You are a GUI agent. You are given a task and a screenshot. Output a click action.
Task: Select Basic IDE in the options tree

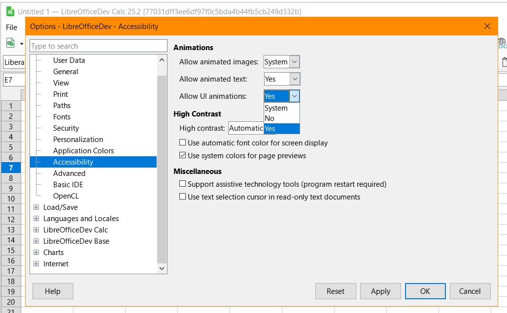tap(68, 184)
